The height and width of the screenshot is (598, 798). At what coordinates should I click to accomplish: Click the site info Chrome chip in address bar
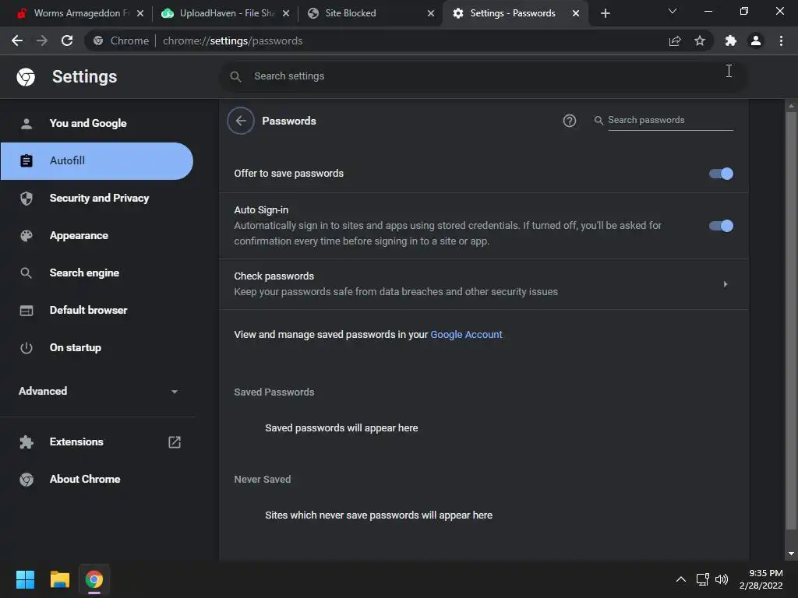tap(121, 40)
